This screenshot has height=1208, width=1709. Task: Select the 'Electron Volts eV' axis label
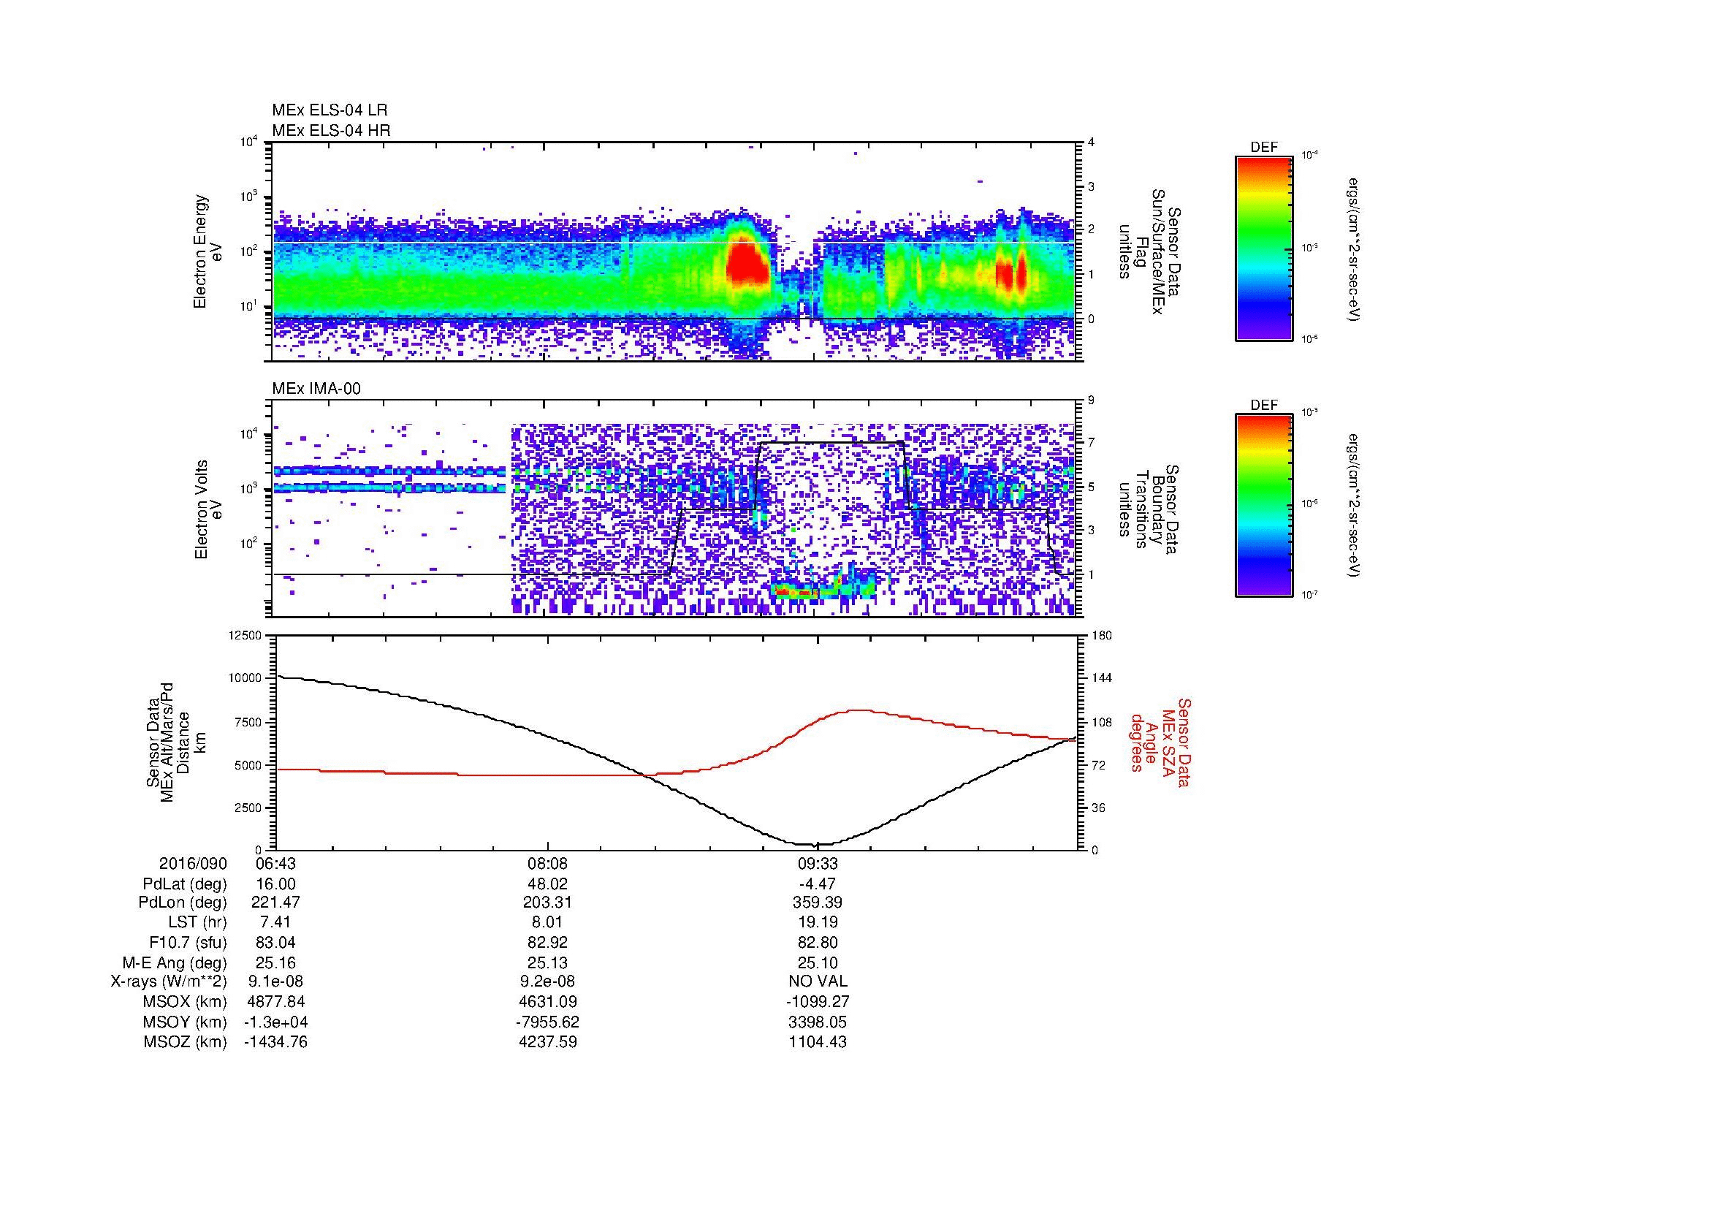209,510
